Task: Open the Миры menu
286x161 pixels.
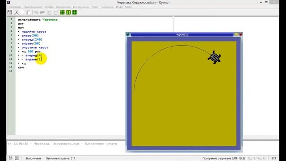Action: (x=129, y=7)
